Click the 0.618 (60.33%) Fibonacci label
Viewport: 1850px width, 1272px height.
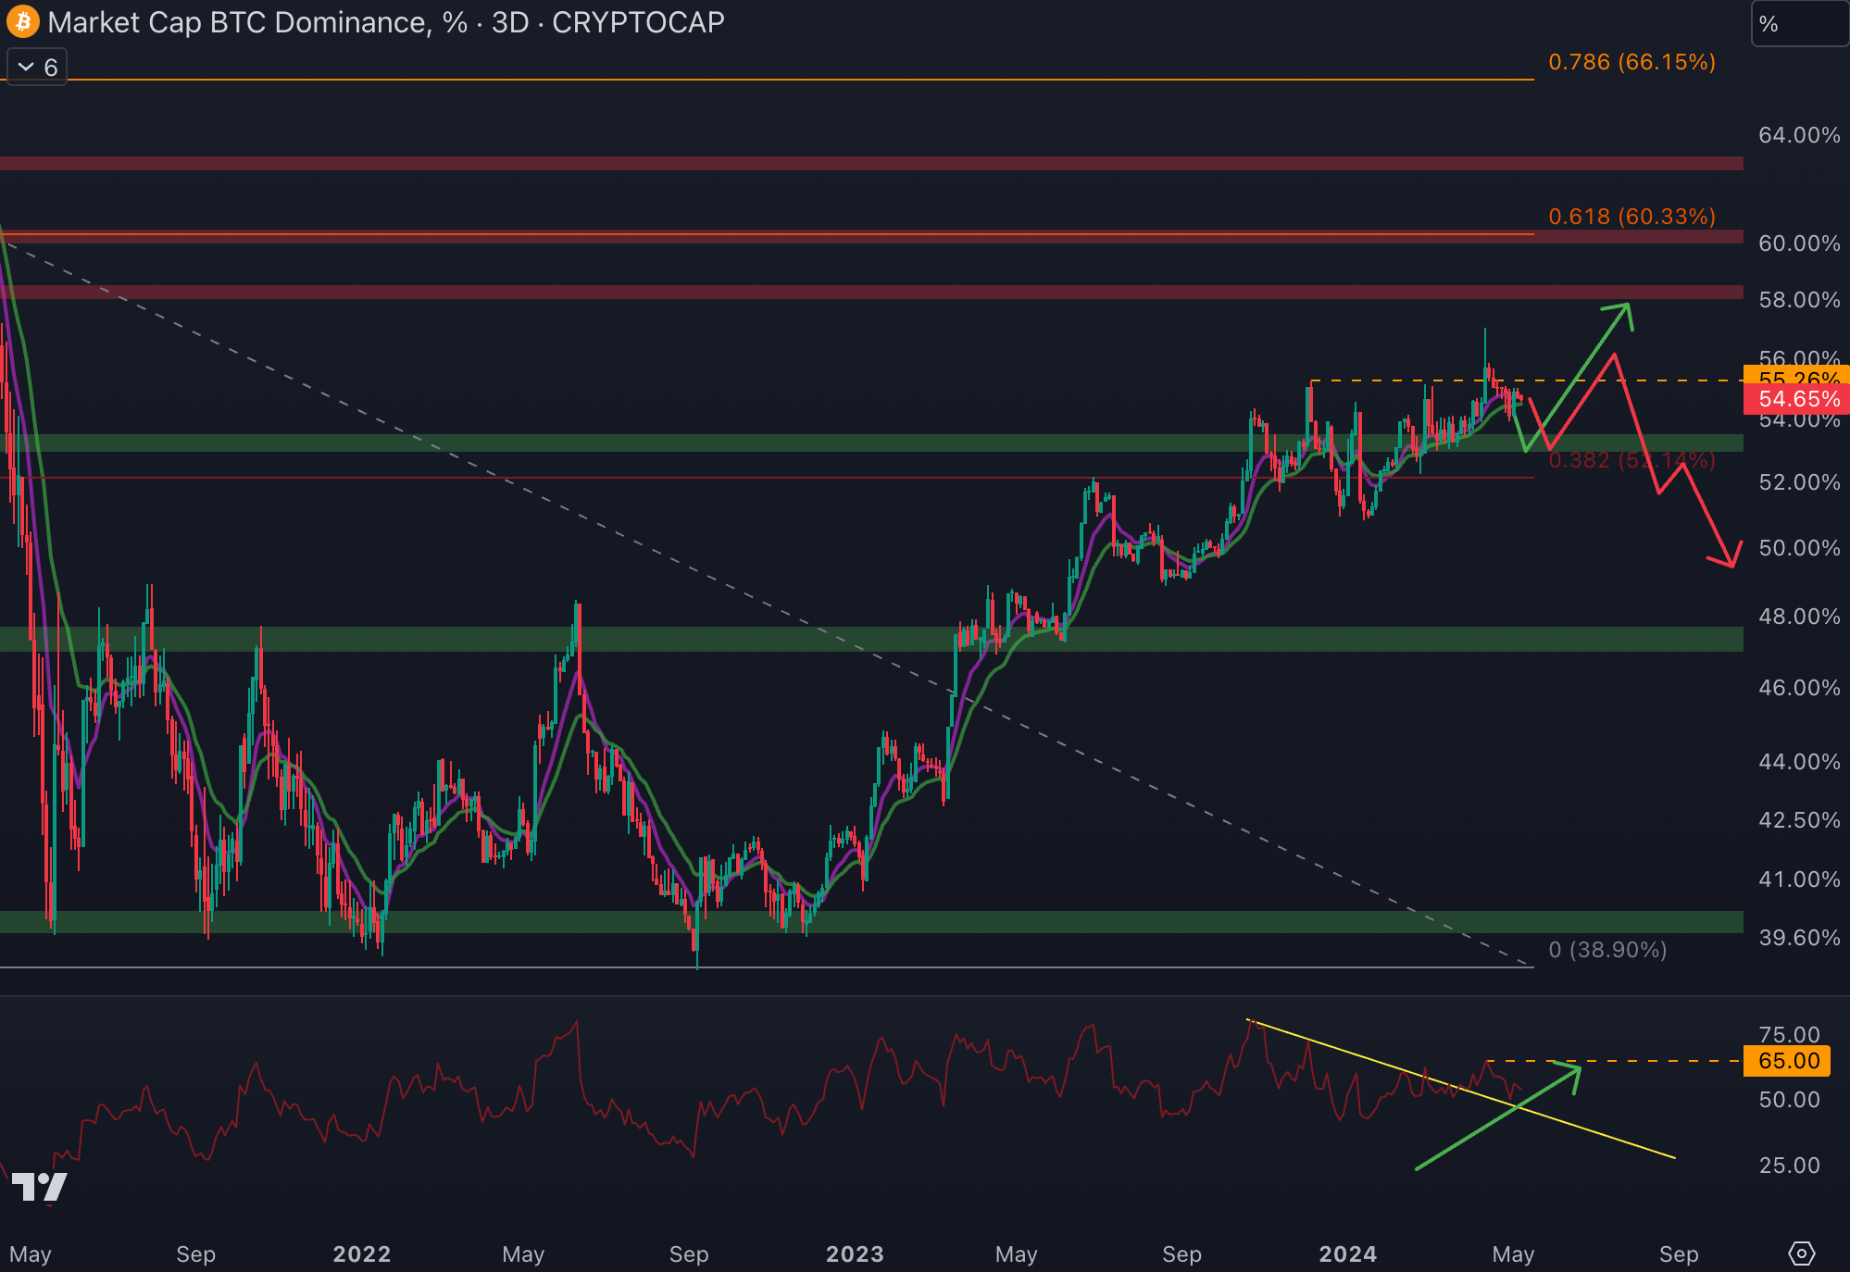tap(1631, 216)
